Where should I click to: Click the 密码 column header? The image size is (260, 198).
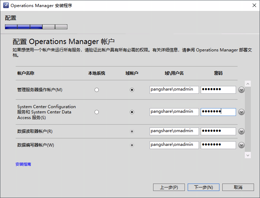pyautogui.click(x=218, y=73)
